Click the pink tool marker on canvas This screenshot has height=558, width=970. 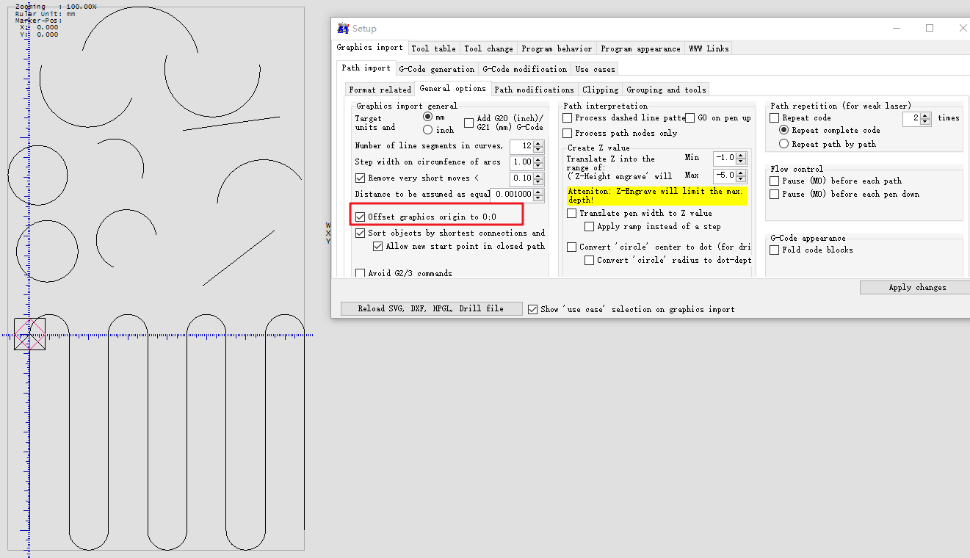tap(29, 334)
